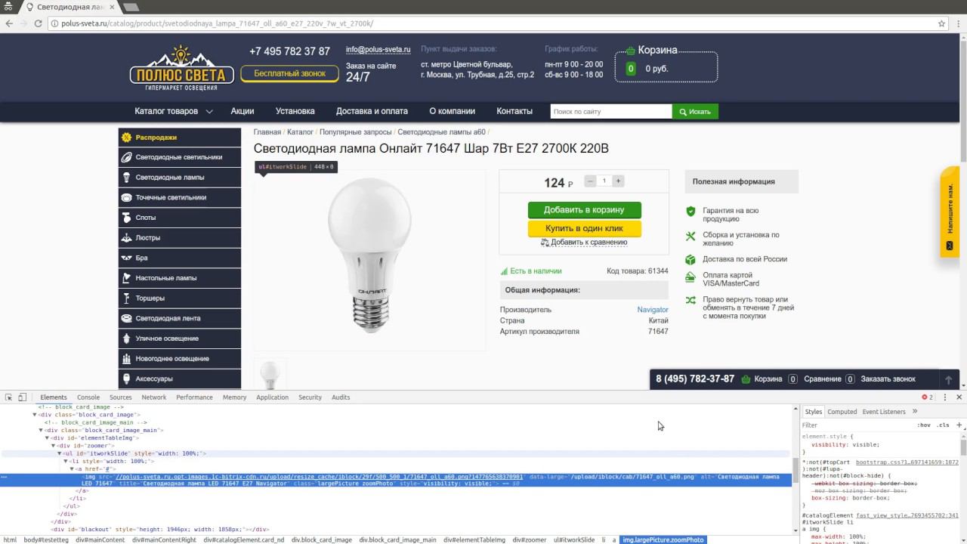The image size is (967, 544).
Task: Click the scroll-to-top arrow in bottom bar
Action: [x=949, y=379]
